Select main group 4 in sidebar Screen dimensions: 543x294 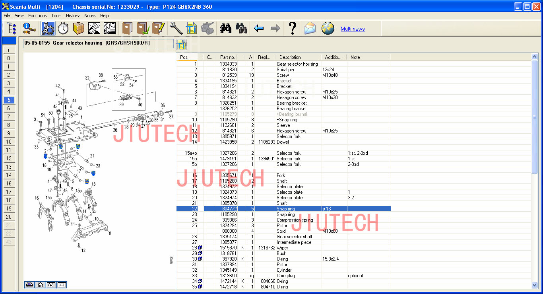pos(9,92)
